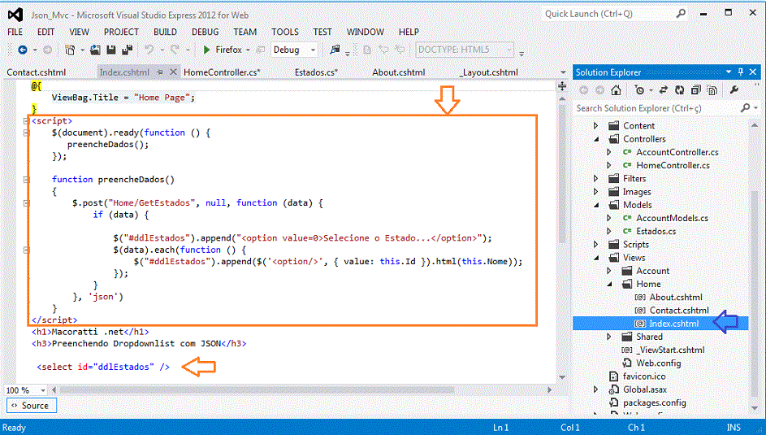The width and height of the screenshot is (766, 435).
Task: Open Properties with the wrench icon
Action: [x=734, y=90]
